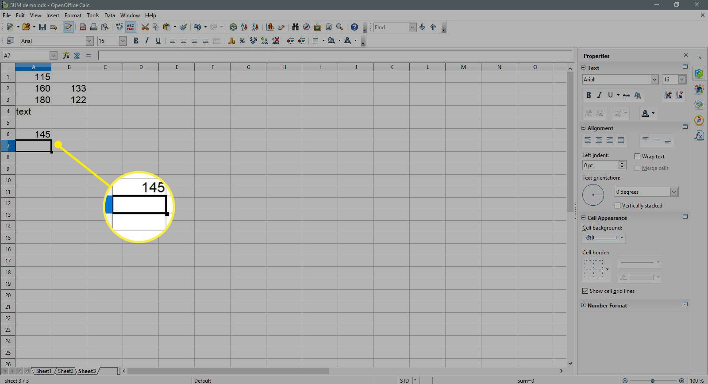Toggle Strikethrough in Properties panel
708x384 pixels.
tap(626, 95)
